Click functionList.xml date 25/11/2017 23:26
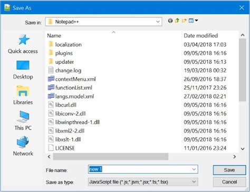250x192 pixels. click(x=205, y=88)
